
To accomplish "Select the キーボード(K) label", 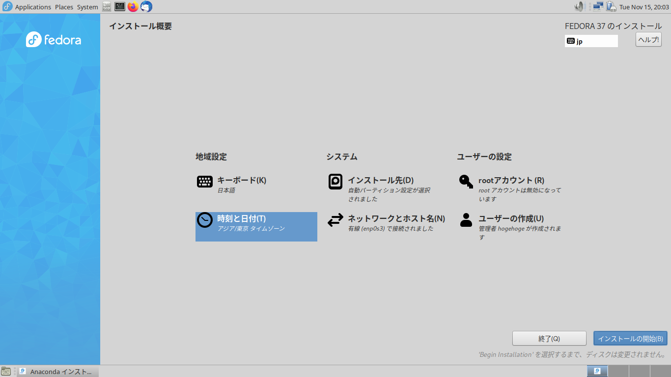I will click(242, 180).
